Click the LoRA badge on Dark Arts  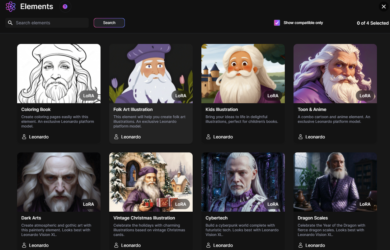point(88,204)
